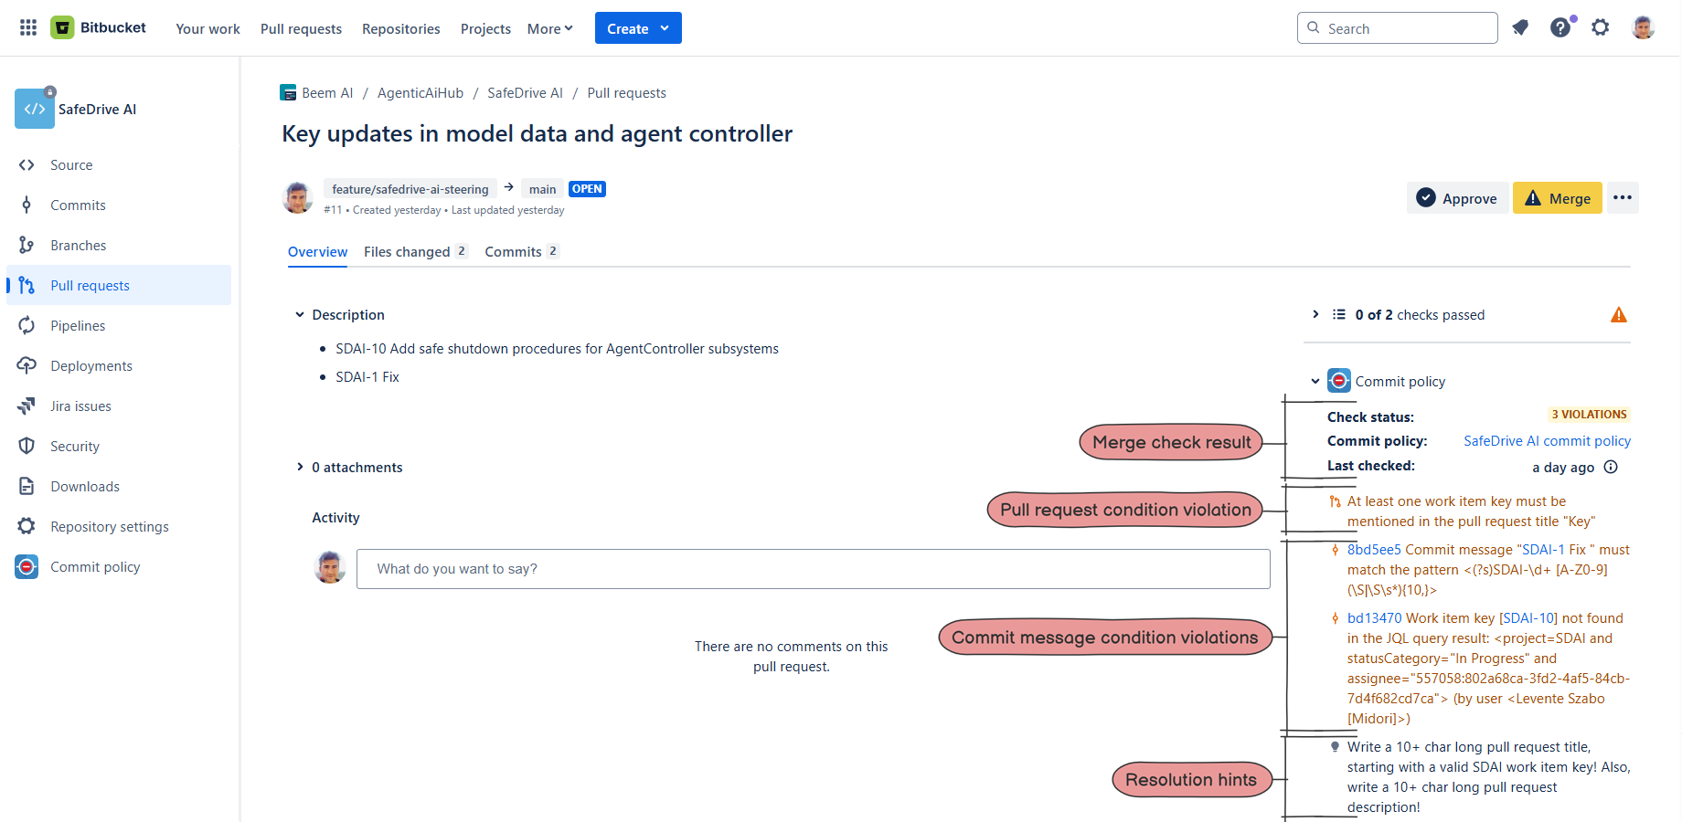Go to SafeDrive AI breadcrumb link

(525, 93)
